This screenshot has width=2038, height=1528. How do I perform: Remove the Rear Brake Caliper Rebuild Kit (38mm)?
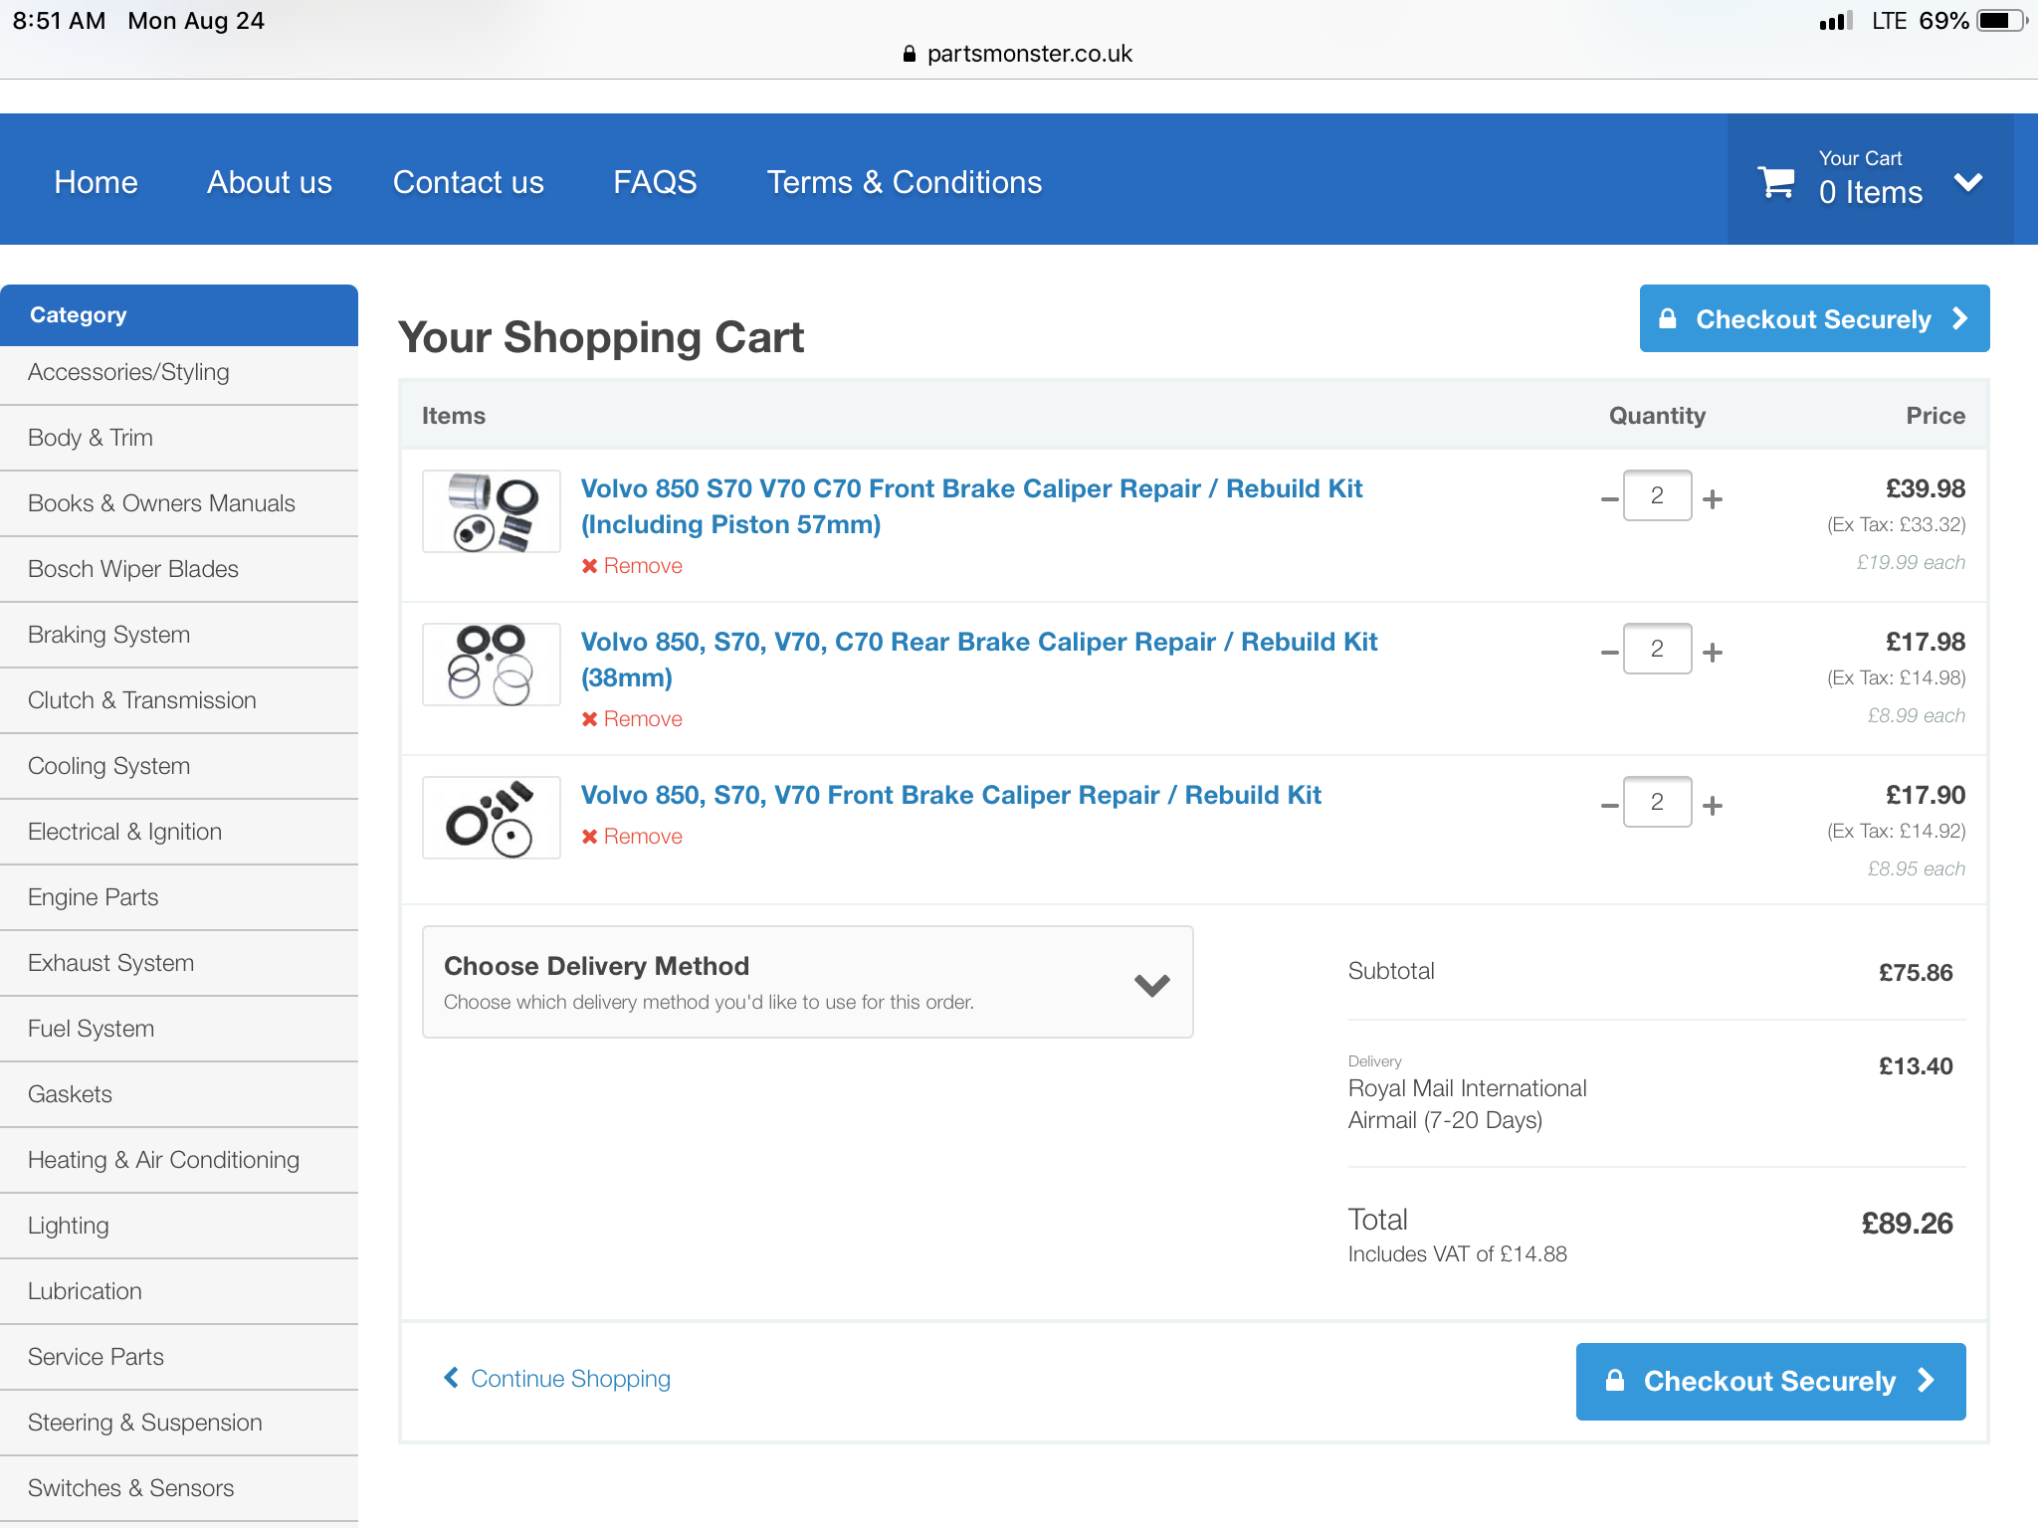tap(632, 718)
